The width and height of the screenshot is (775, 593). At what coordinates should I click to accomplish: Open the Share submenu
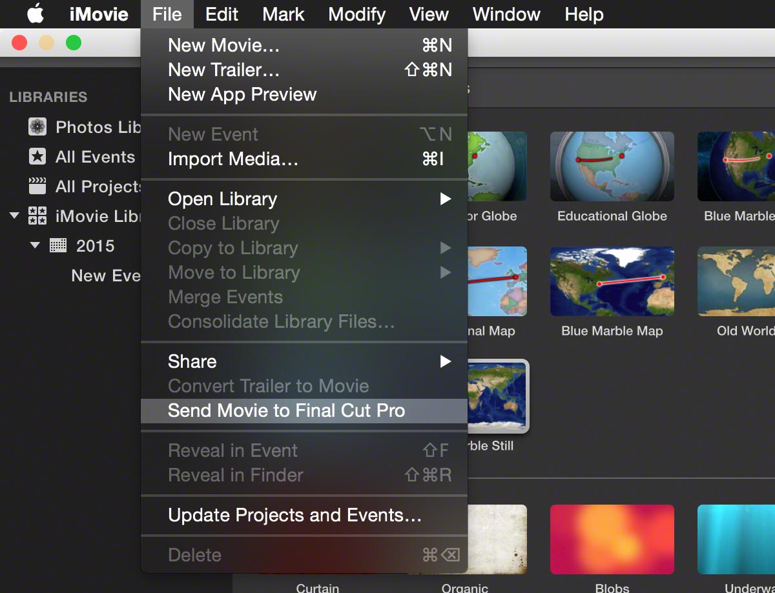(304, 361)
